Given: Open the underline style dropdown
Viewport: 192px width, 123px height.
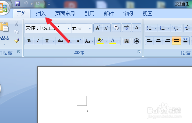Looking at the screenshot, I should point(53,41).
